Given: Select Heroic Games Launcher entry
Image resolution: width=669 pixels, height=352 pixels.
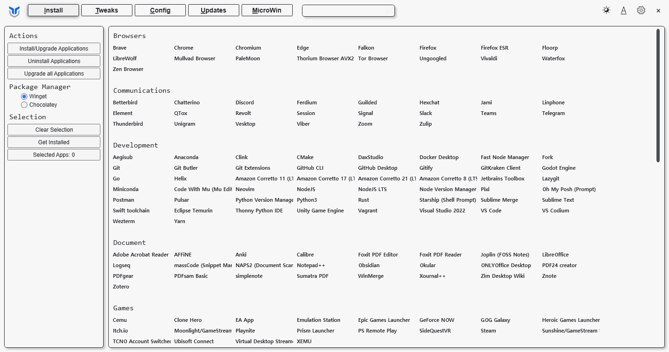Looking at the screenshot, I should point(571,320).
